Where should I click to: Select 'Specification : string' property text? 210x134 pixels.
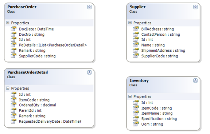159,119
